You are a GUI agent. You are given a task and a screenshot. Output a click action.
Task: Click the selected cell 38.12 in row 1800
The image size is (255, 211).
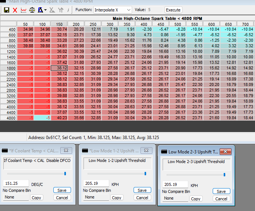[59, 68]
